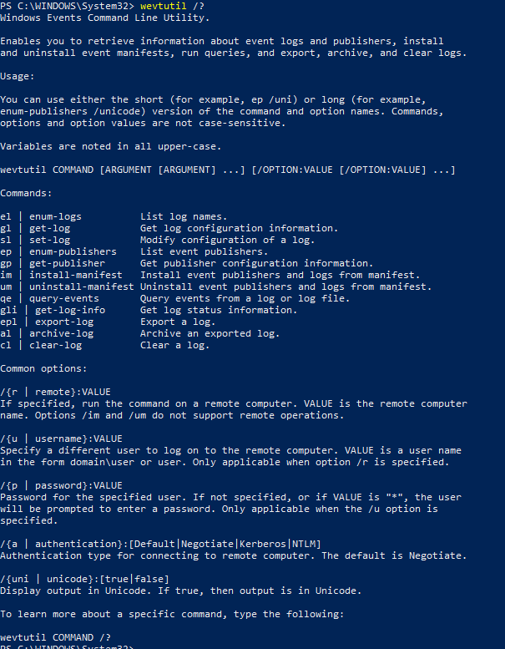Click the /{r | remote}:VALUE option line
The height and width of the screenshot is (649, 505).
coord(55,392)
